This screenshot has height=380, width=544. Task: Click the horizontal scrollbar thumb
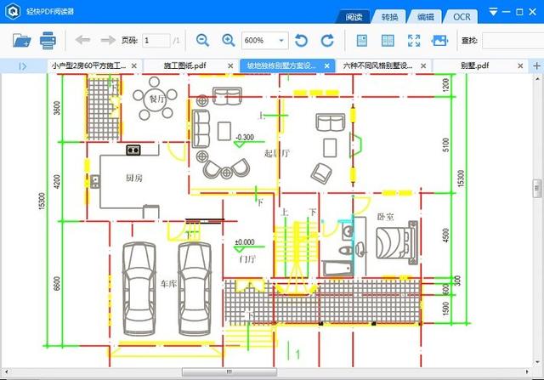[229, 372]
